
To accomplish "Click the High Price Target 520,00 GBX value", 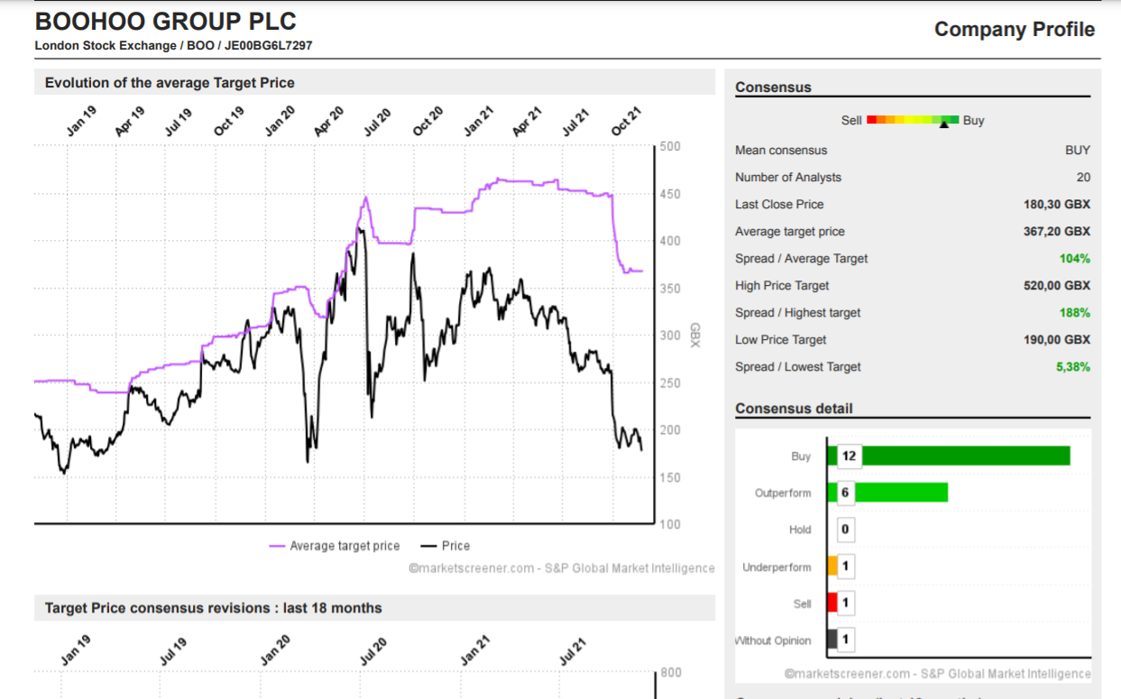I will (x=1056, y=286).
